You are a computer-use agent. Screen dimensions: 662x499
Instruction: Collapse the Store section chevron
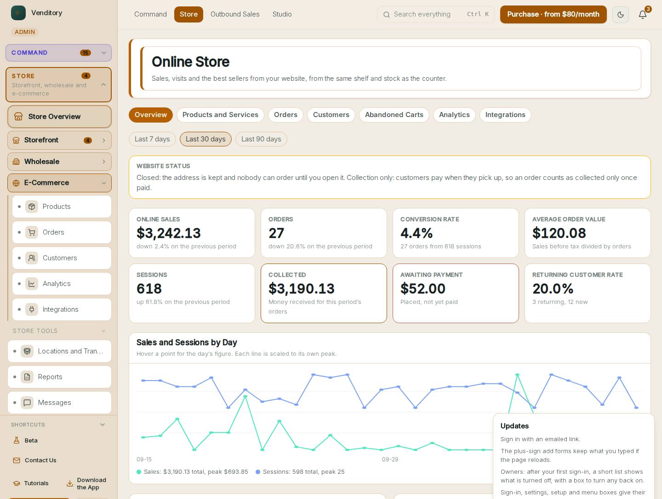click(103, 84)
